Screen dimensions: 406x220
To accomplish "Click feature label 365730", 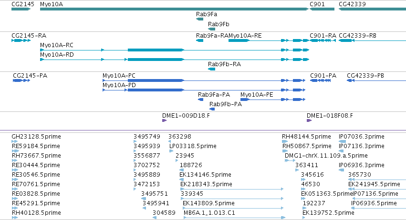I will (x=360, y=175).
